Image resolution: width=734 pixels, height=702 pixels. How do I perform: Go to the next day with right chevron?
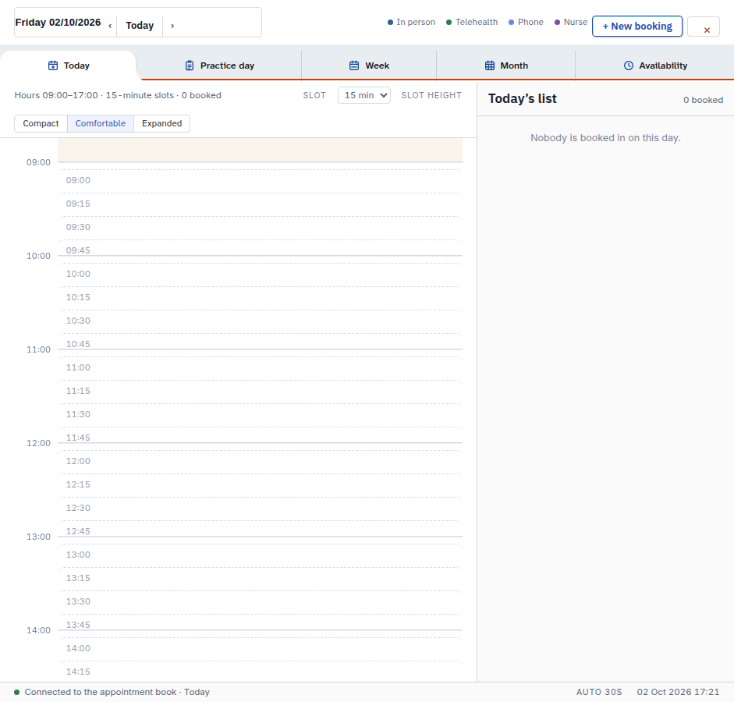(172, 26)
